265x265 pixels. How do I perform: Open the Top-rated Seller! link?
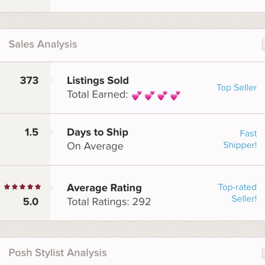[237, 193]
